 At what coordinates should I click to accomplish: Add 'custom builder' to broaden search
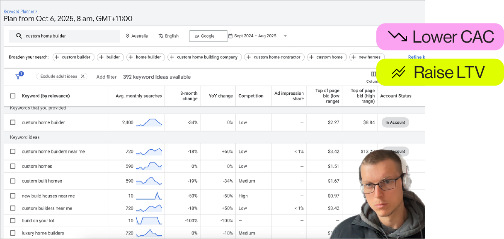click(x=73, y=57)
